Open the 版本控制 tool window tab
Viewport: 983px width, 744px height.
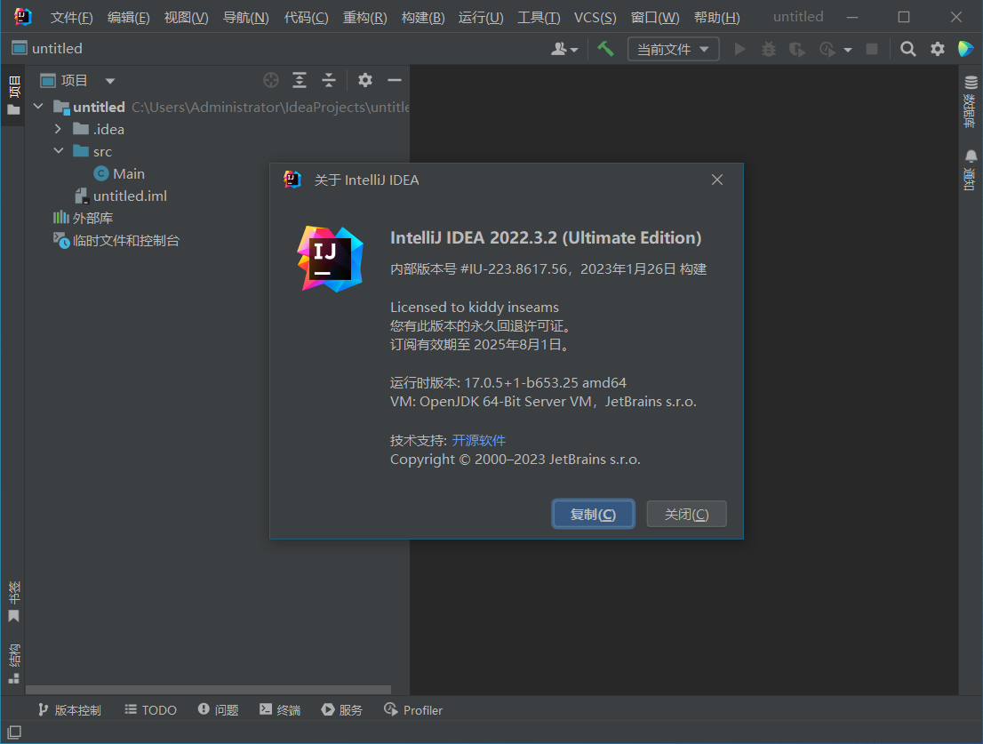pyautogui.click(x=69, y=709)
